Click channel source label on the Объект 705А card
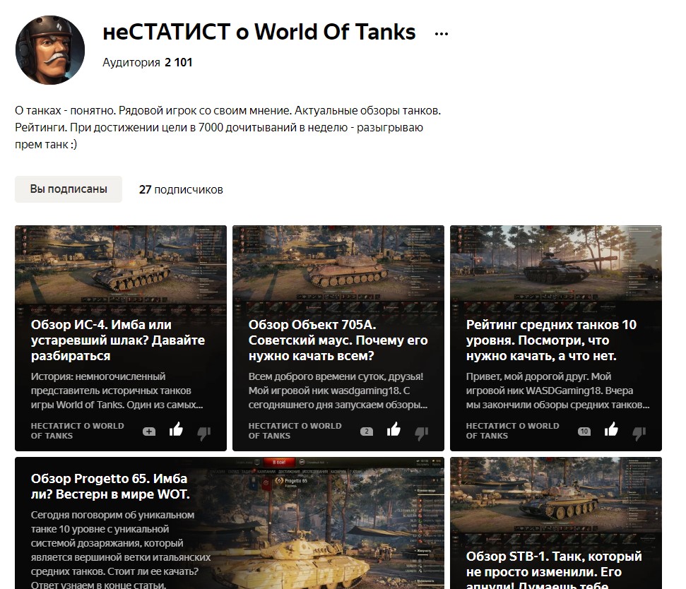686x589 pixels. (295, 431)
